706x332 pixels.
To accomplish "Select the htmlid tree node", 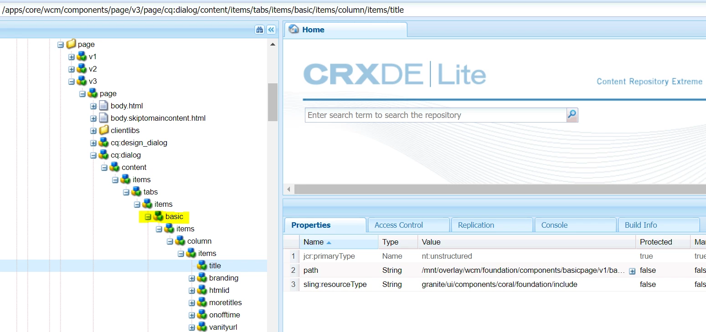I will pyautogui.click(x=219, y=290).
